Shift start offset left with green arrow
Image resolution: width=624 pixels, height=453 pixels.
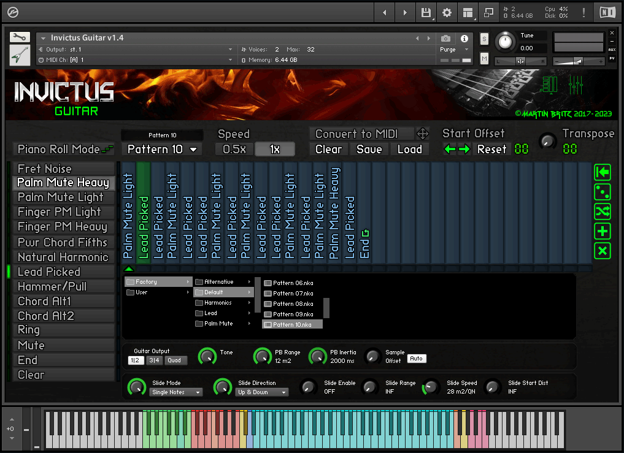click(450, 149)
